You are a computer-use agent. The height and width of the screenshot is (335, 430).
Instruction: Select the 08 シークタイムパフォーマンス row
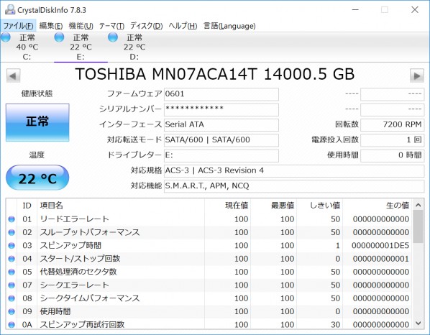209,298
